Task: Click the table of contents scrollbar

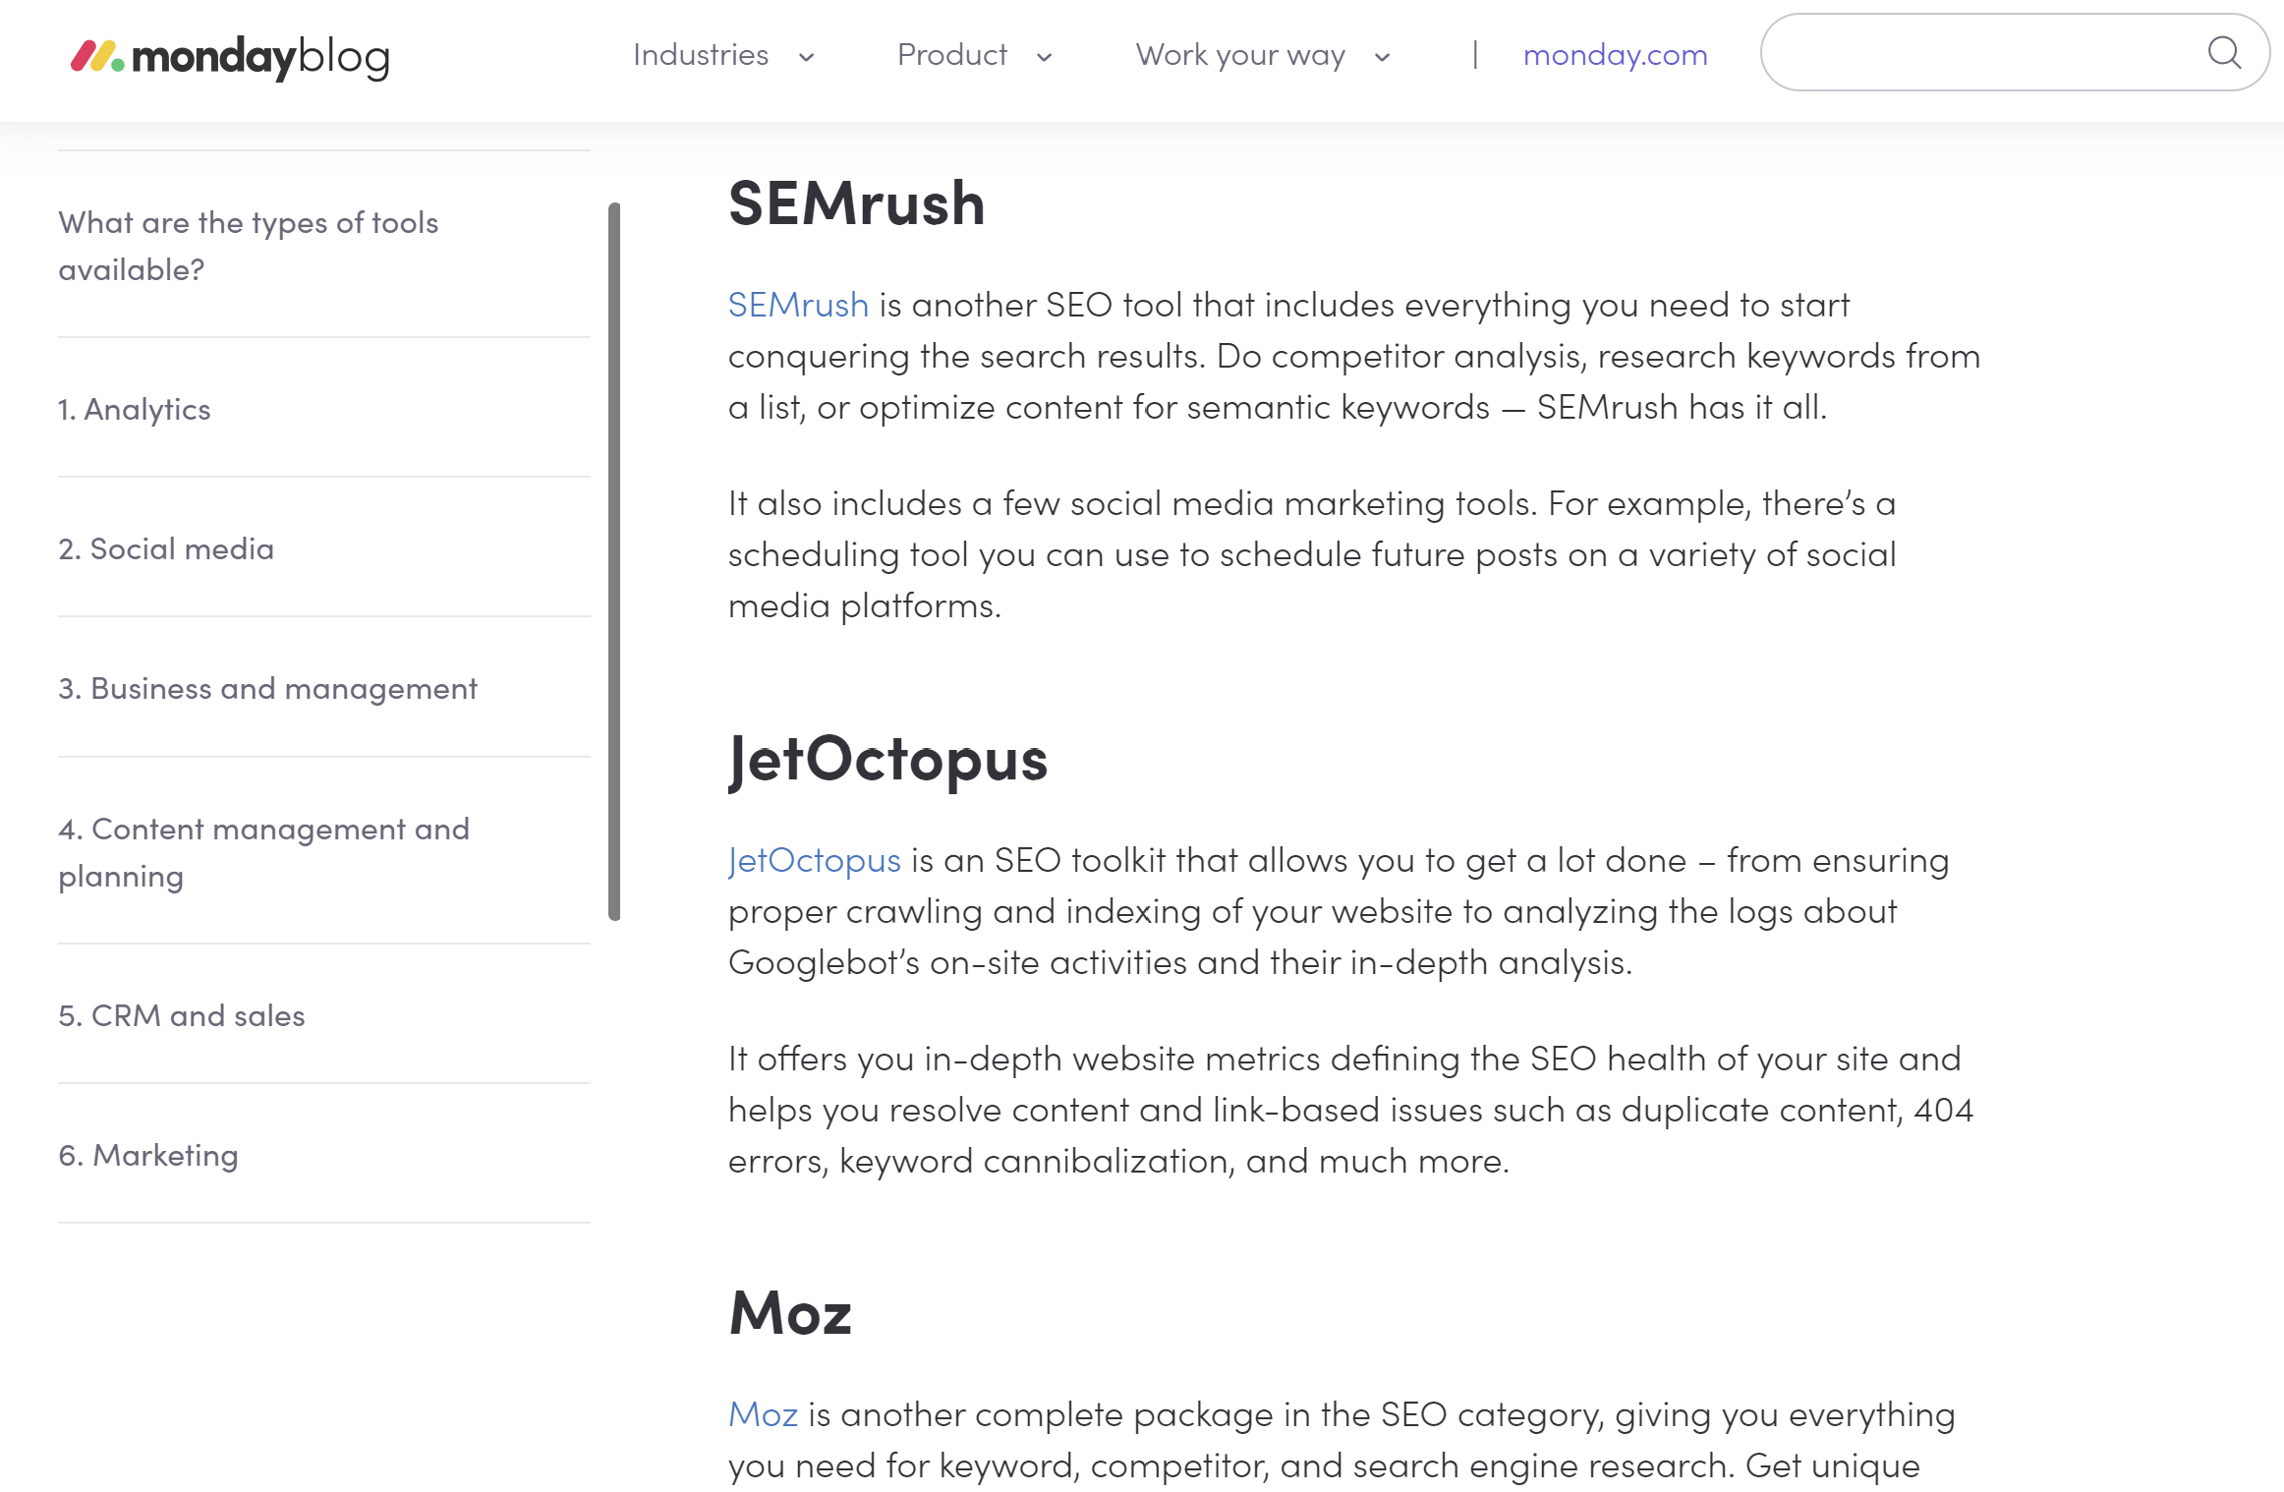Action: (614, 560)
